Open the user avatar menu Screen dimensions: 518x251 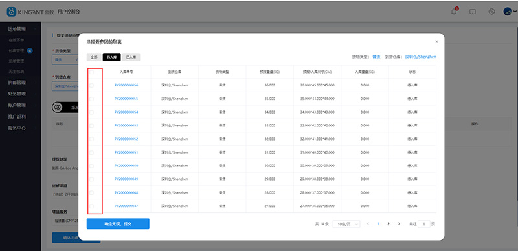[510, 12]
